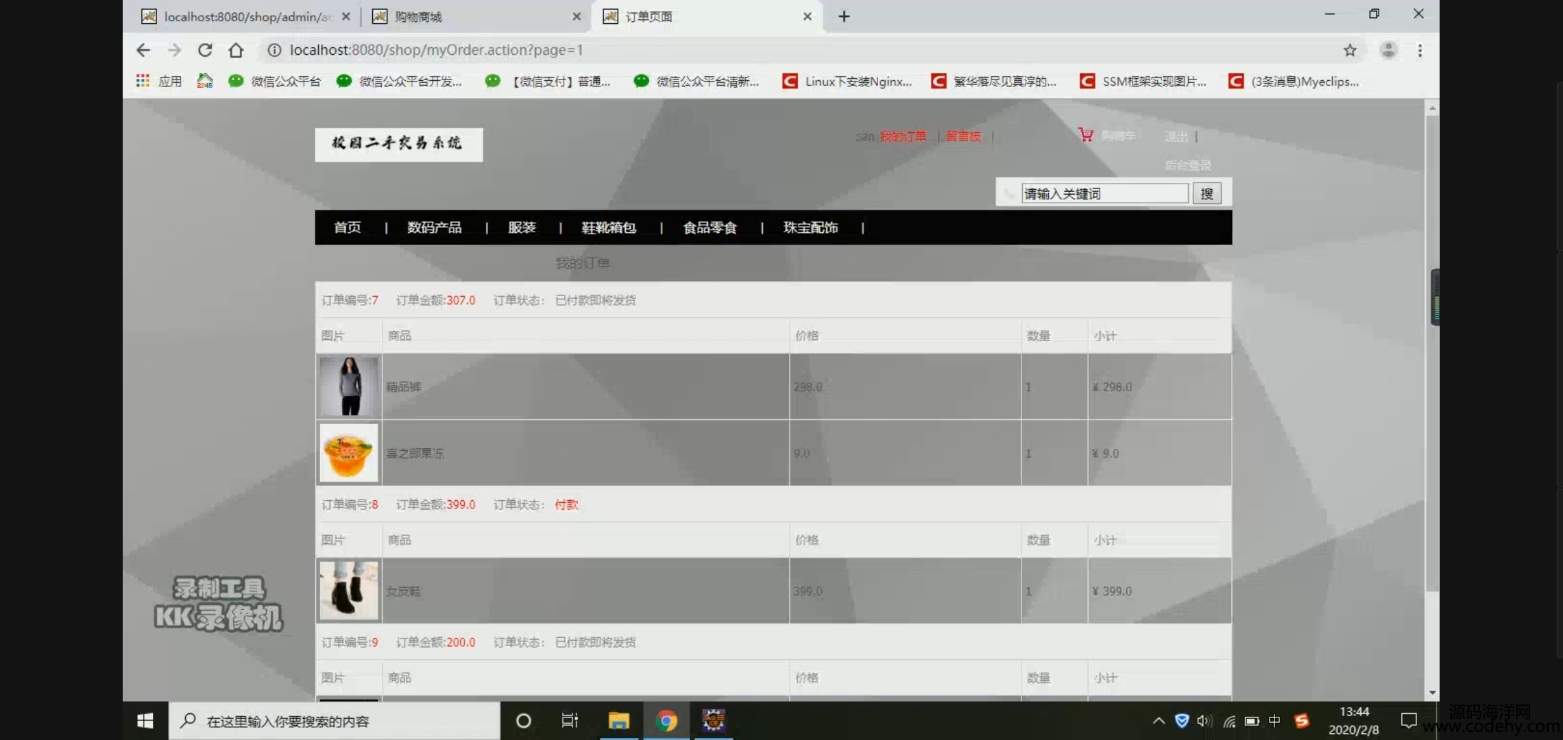Open File Explorer from the taskbar

pos(618,721)
